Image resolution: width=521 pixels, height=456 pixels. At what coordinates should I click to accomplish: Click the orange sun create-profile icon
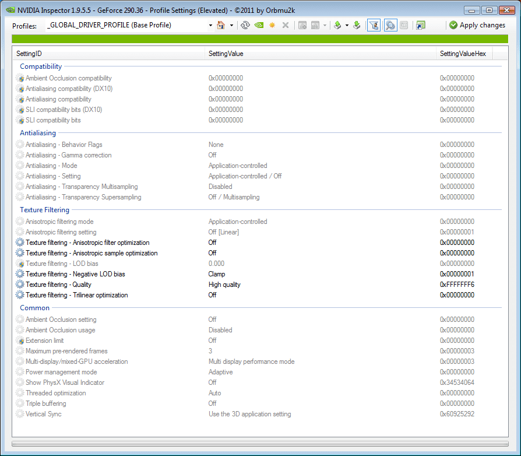(272, 25)
